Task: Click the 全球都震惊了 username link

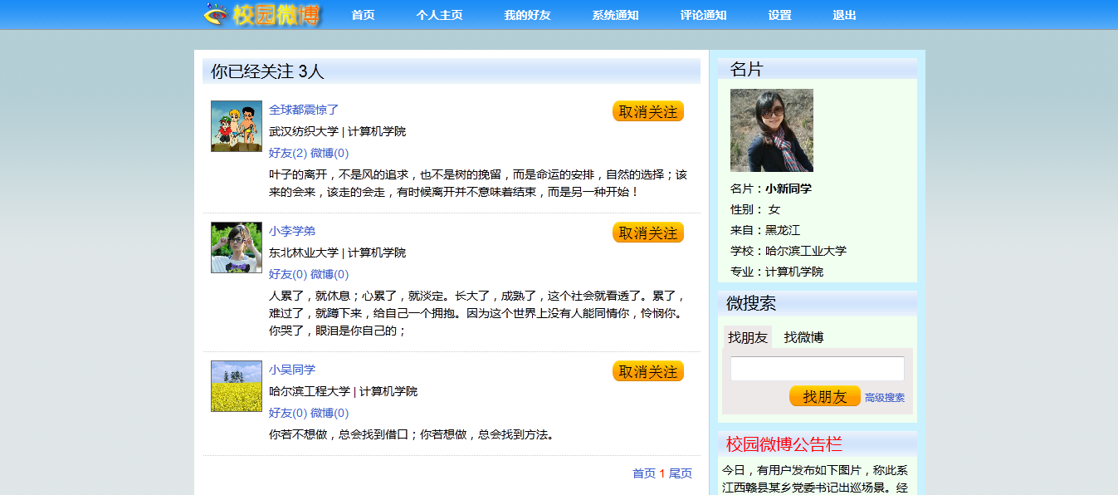Action: pyautogui.click(x=304, y=110)
